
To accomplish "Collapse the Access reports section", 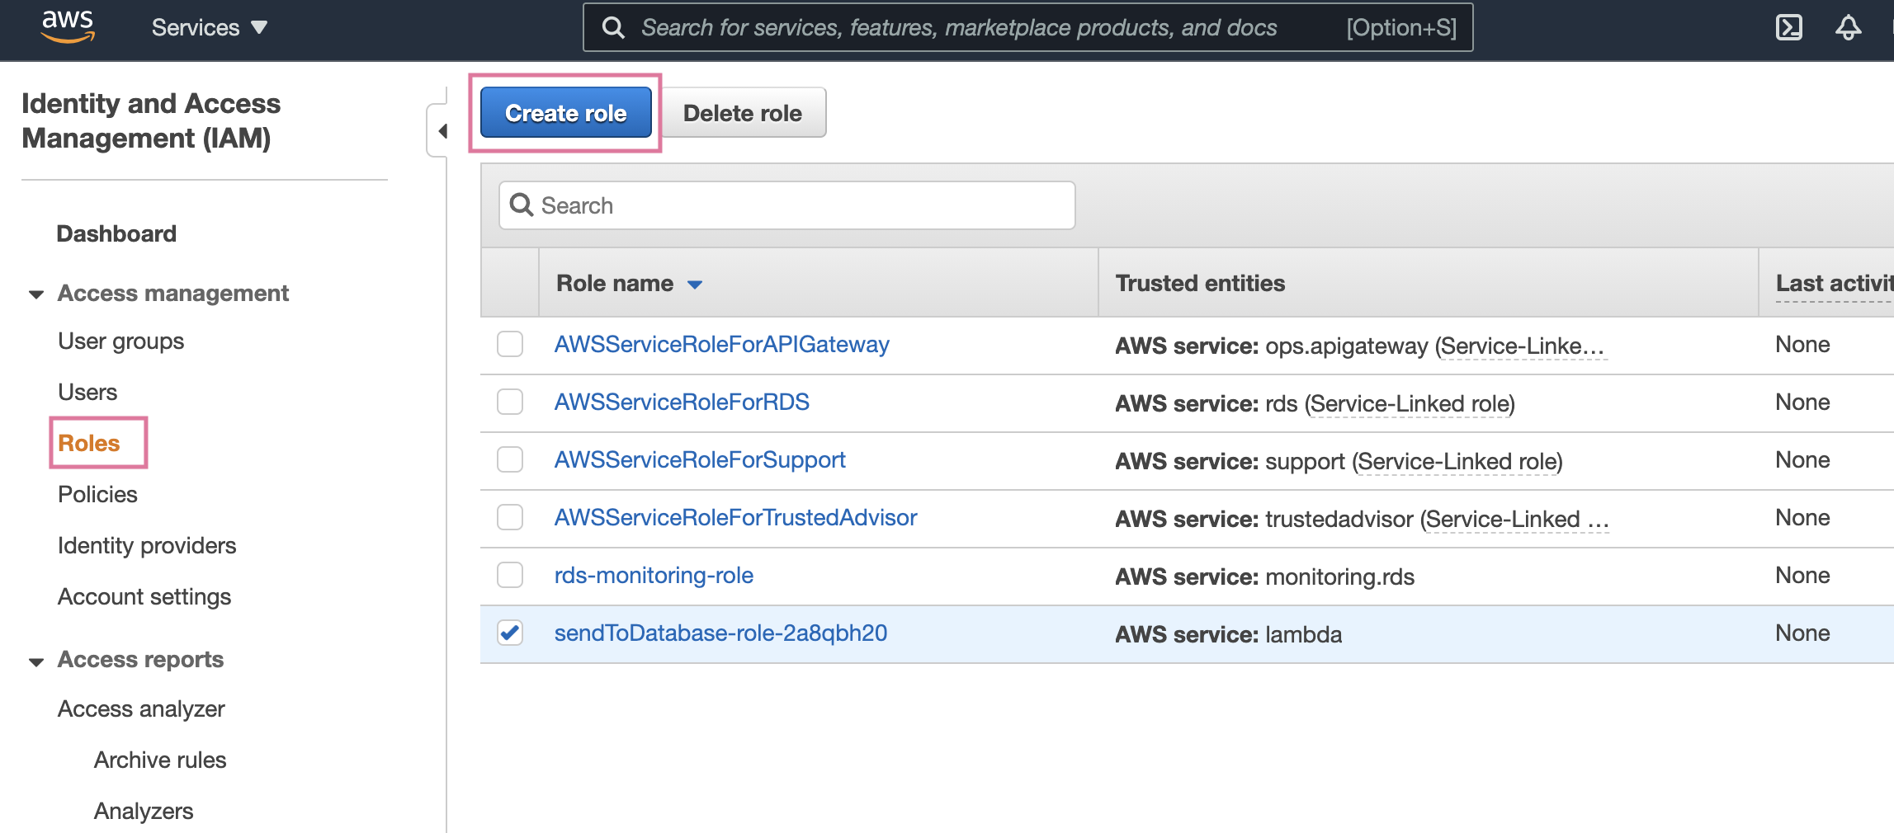I will point(36,661).
